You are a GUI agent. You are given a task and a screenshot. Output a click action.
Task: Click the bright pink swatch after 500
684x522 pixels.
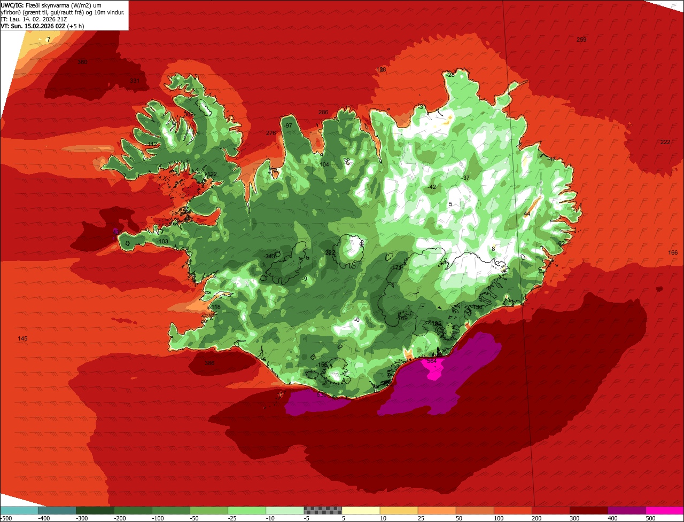click(665, 510)
